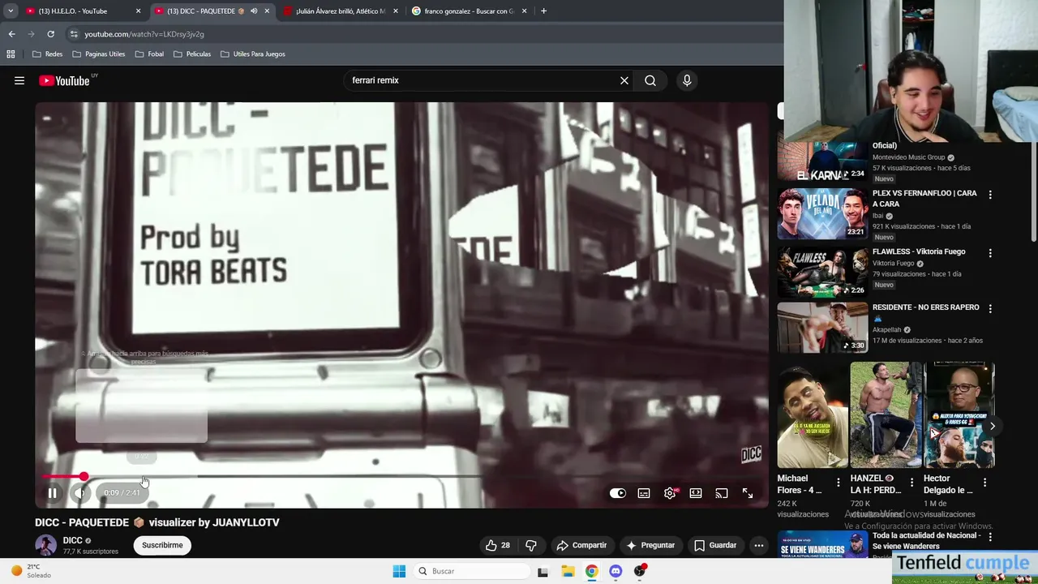Run the search with the magnifier button
Image resolution: width=1038 pixels, height=584 pixels.
coord(650,80)
